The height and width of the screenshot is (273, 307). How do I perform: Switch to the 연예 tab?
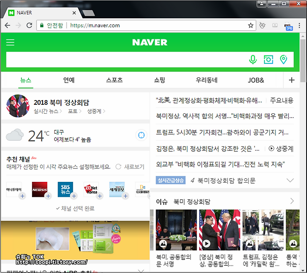(x=69, y=80)
